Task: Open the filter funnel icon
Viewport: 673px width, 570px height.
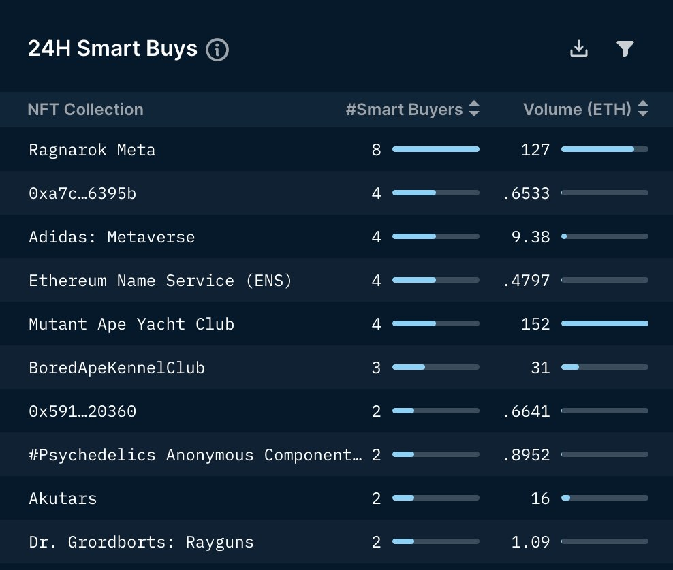Action: (625, 49)
